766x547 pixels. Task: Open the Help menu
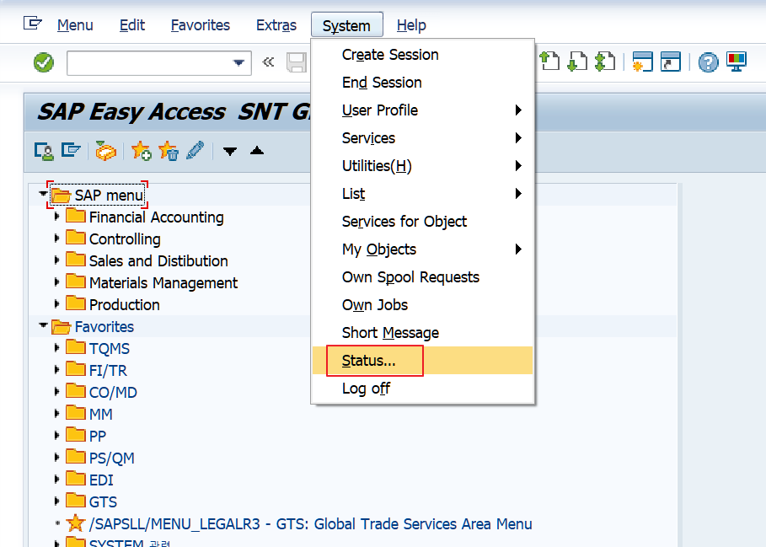(411, 25)
